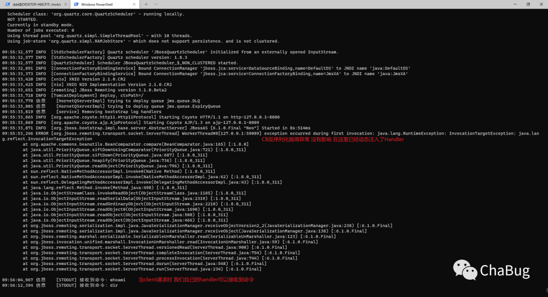Click the PowerShell icon on the active tab
The image size is (548, 297).
click(x=76, y=4)
